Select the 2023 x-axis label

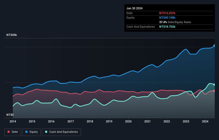(186, 121)
